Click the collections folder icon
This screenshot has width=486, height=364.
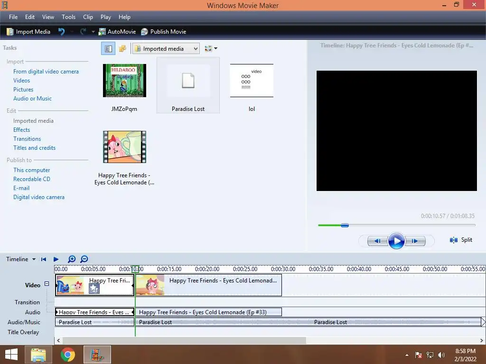pos(122,49)
